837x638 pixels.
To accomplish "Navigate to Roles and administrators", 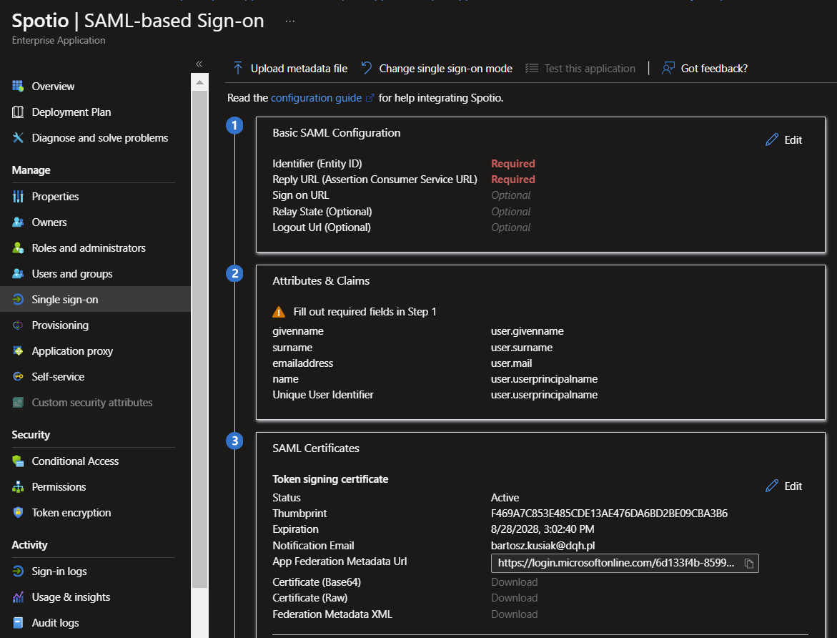I will click(89, 247).
